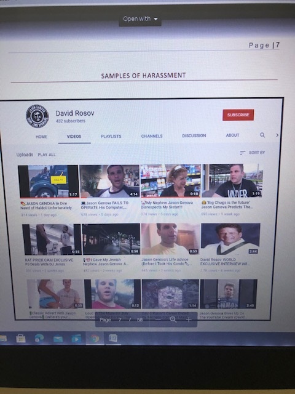Open the Sort By menu
Viewport: 295px width, 394px height.
pyautogui.click(x=253, y=153)
